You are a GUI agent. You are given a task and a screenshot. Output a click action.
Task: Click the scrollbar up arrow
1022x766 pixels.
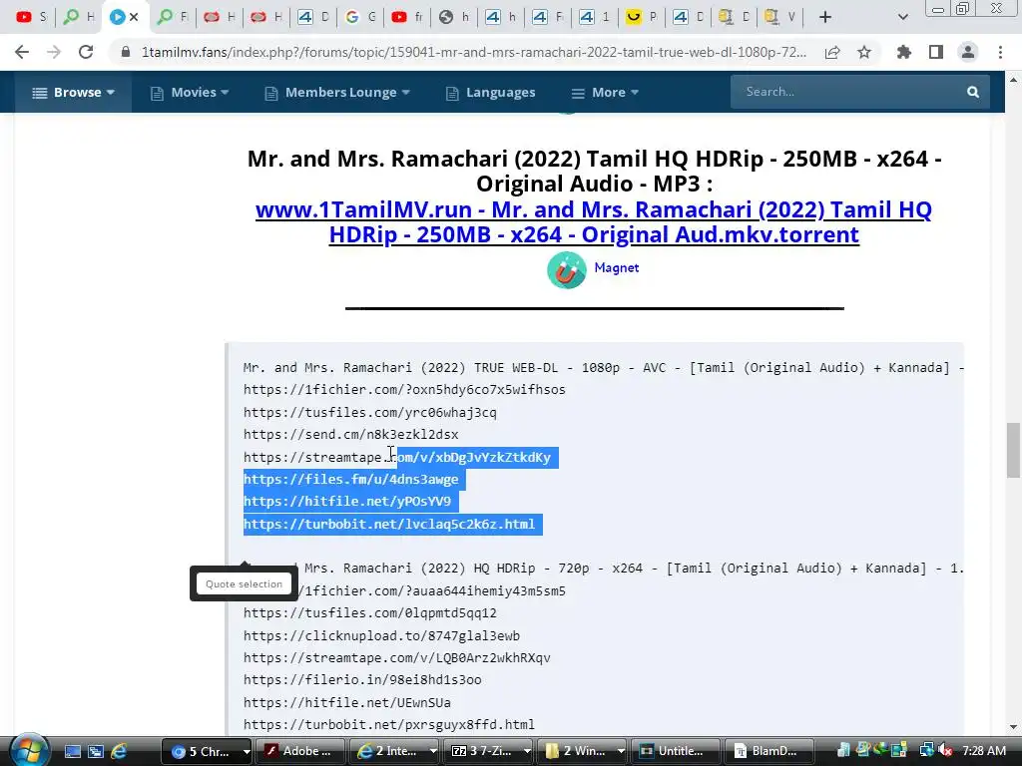(x=1013, y=80)
